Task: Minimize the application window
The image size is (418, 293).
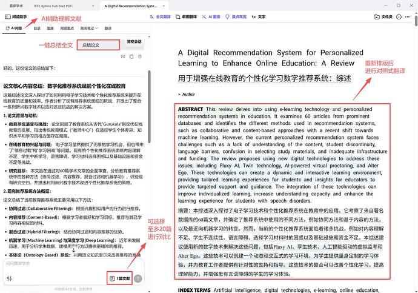Action: coord(386,5)
